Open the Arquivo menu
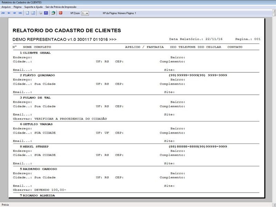This screenshot has width=276, height=207. click(6, 7)
